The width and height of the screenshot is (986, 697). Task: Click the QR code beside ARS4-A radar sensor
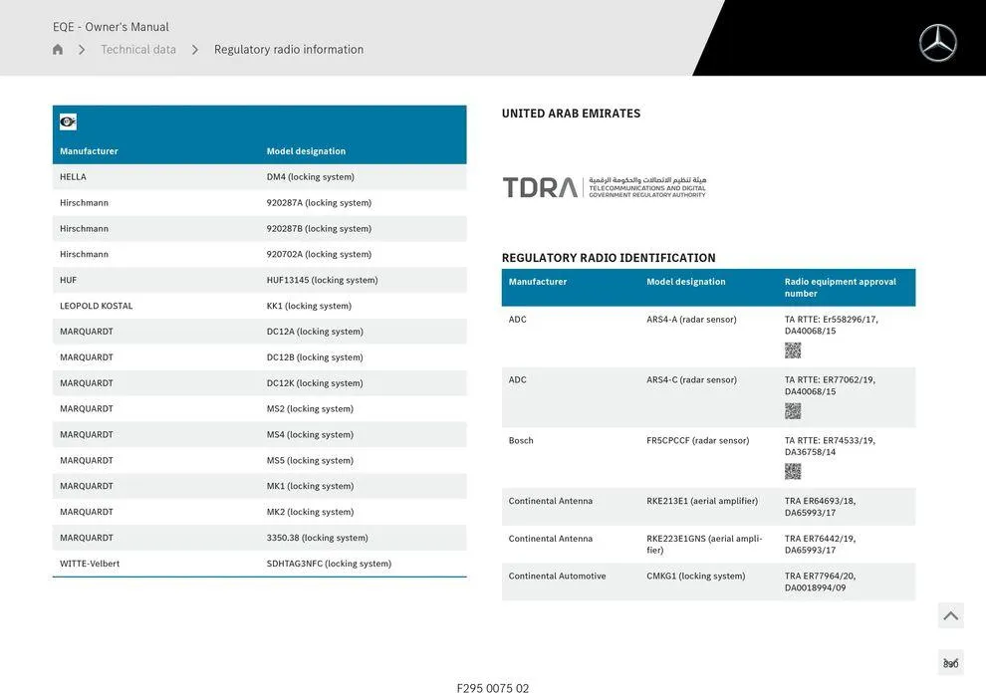(793, 349)
